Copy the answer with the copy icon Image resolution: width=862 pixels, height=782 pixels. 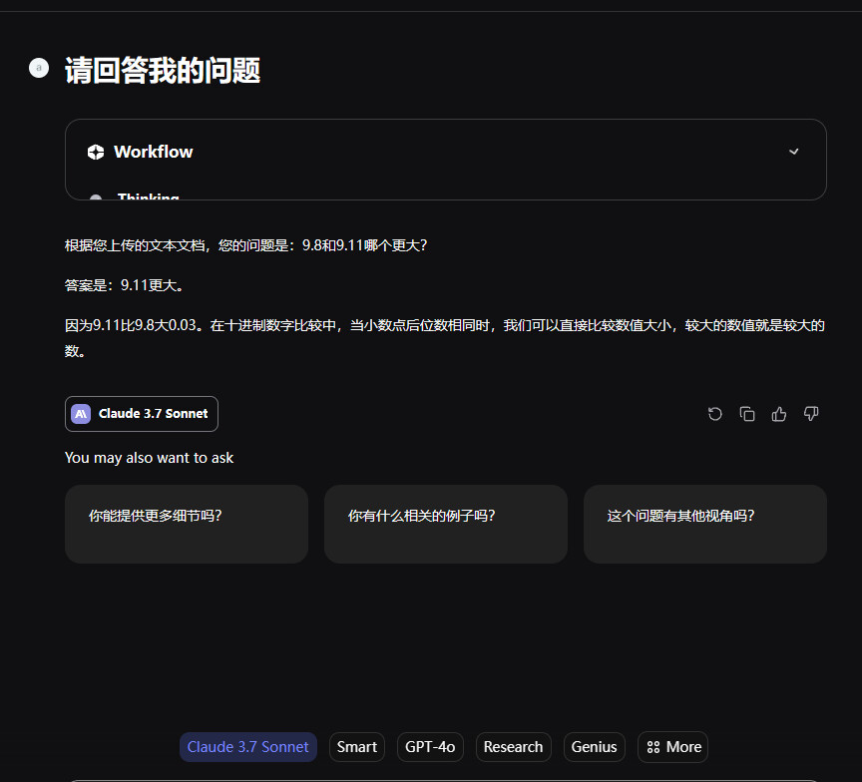(746, 414)
